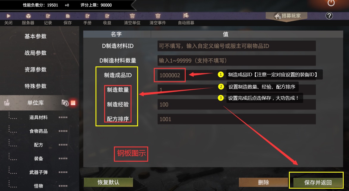
Task: Click the 保存 save icon in toolbar
Action: click(68, 16)
